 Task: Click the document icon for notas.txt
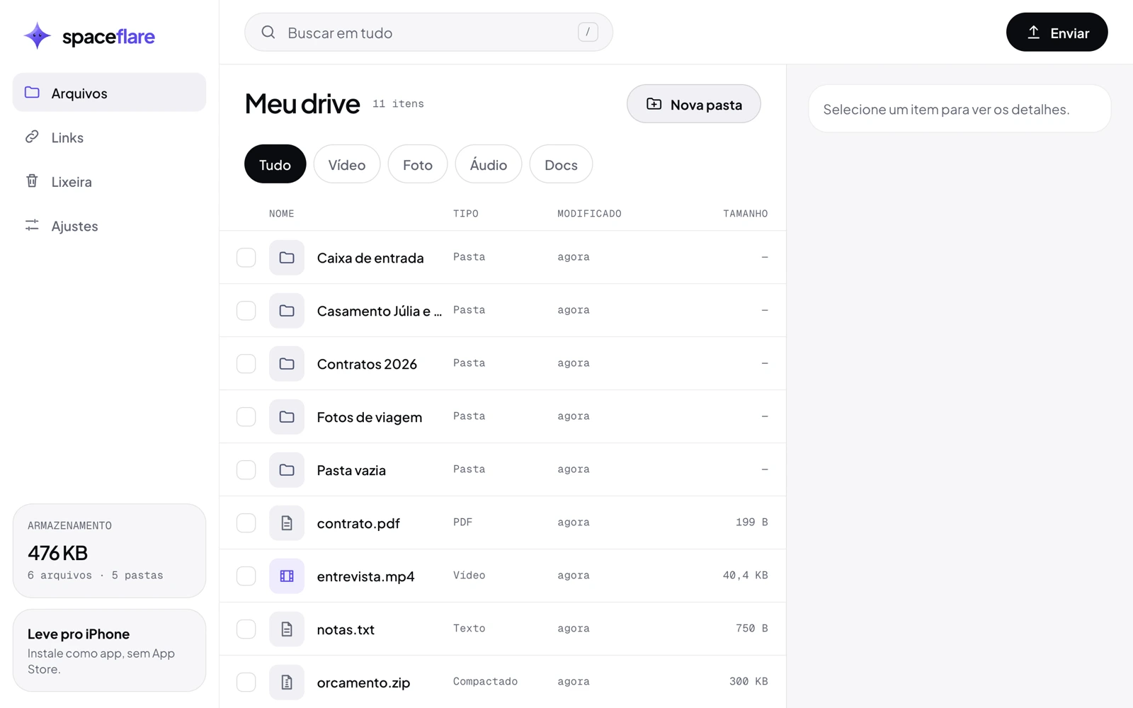coord(287,629)
